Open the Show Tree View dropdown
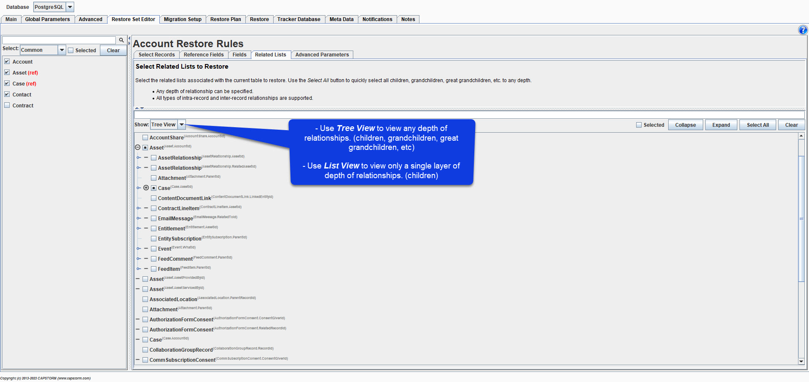The image size is (809, 382). pos(182,125)
